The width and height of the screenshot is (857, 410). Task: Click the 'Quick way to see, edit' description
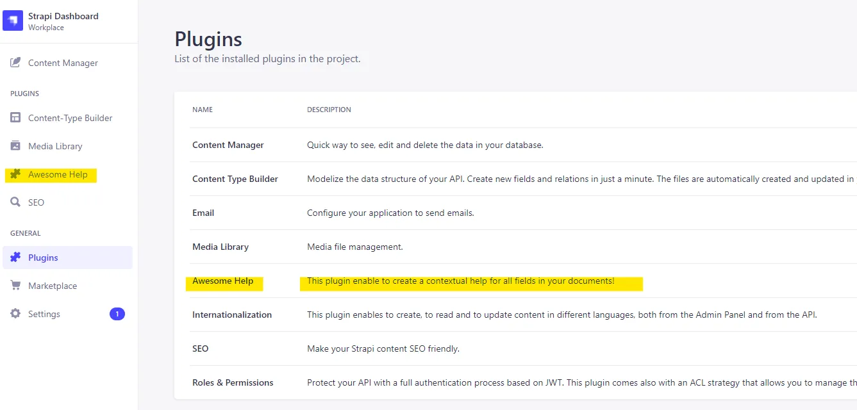[425, 145]
